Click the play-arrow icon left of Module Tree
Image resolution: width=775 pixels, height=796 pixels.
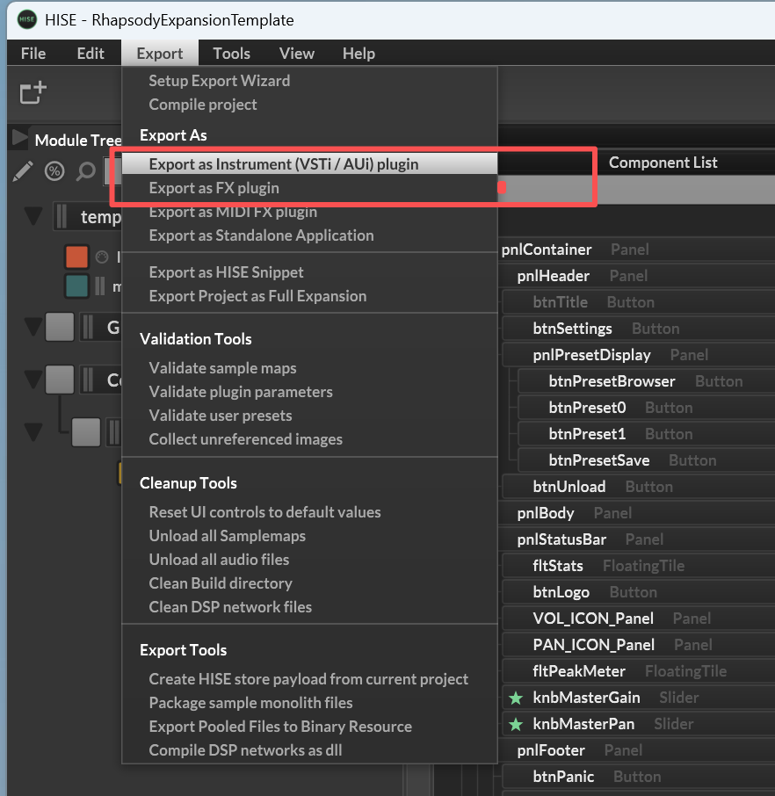pyautogui.click(x=19, y=139)
